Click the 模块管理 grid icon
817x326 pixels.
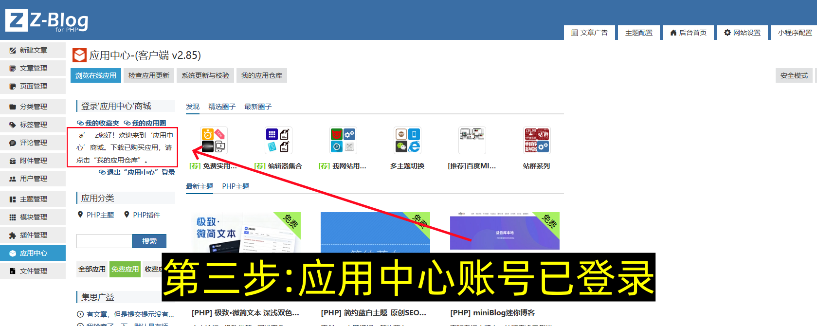13,217
